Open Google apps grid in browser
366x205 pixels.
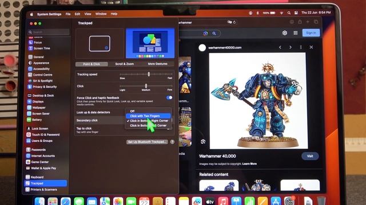pos(296,33)
